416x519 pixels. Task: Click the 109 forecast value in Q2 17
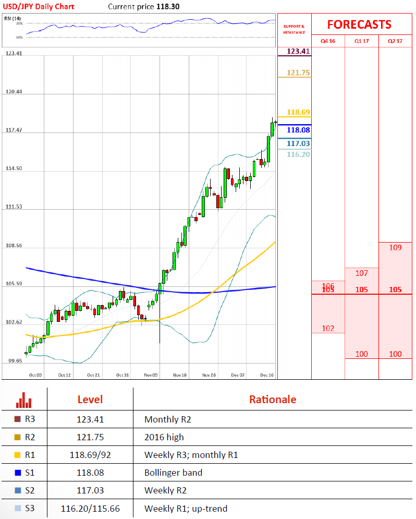point(395,247)
